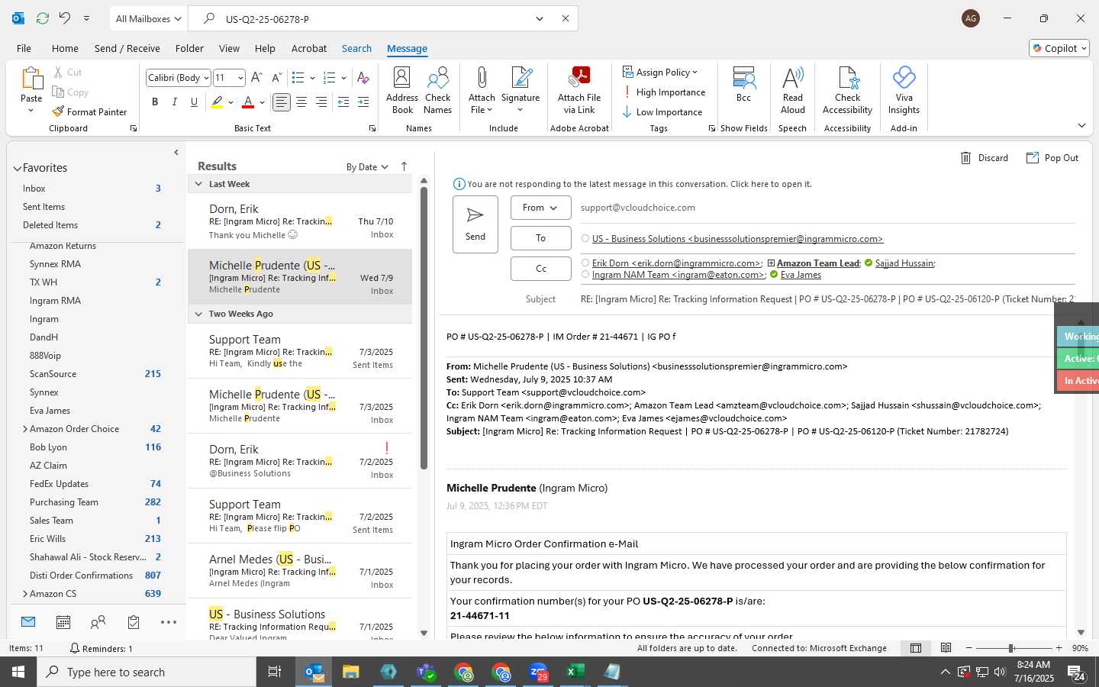
Task: Open the People view icon
Action: click(98, 622)
